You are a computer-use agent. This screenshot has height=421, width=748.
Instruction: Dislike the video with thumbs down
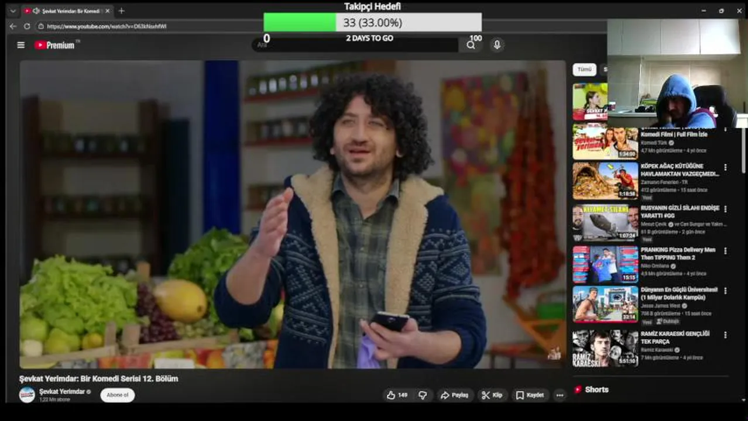[423, 395]
